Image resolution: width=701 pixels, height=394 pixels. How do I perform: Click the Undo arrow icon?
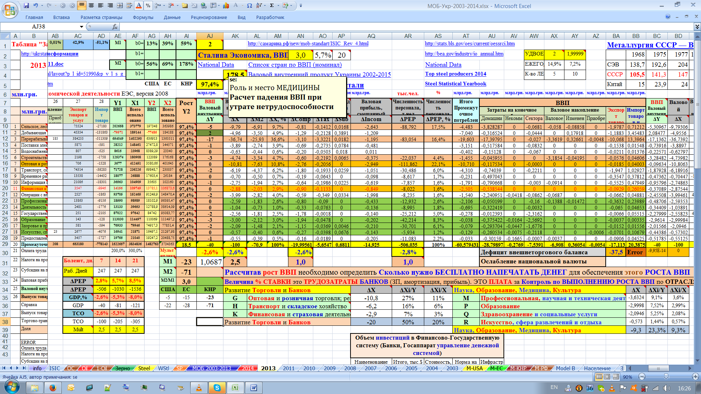pos(36,5)
